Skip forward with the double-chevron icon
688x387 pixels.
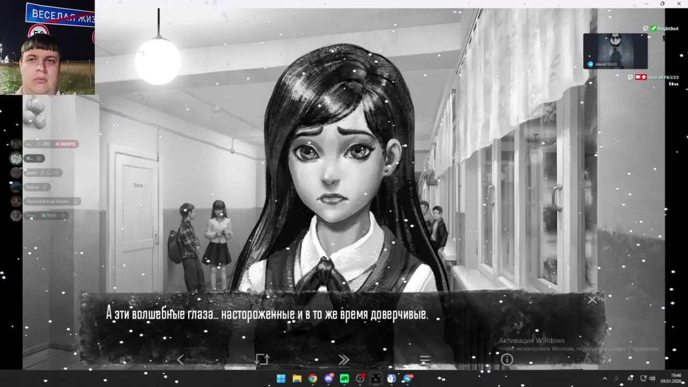pyautogui.click(x=343, y=360)
